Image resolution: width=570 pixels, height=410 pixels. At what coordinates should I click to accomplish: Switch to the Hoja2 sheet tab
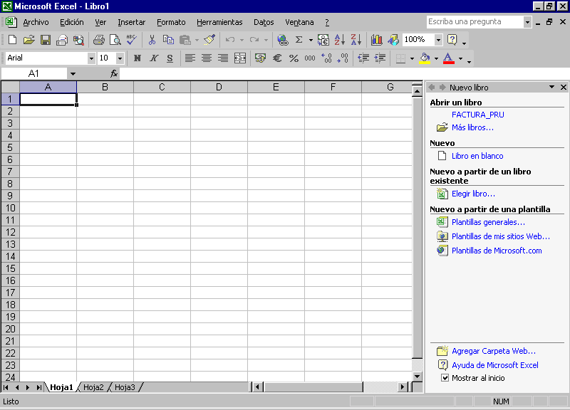pos(93,387)
